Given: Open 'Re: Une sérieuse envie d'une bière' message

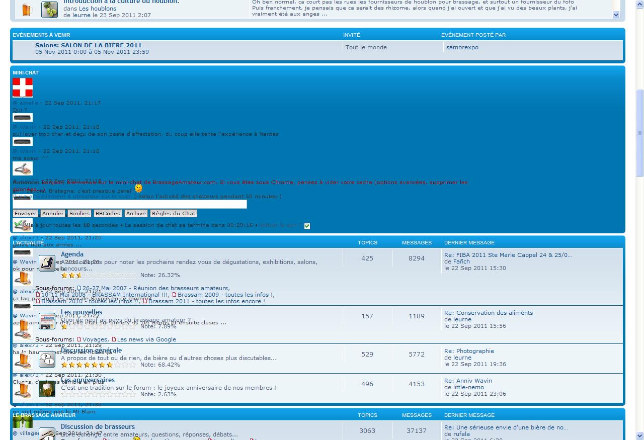Looking at the screenshot, I should tap(506, 427).
